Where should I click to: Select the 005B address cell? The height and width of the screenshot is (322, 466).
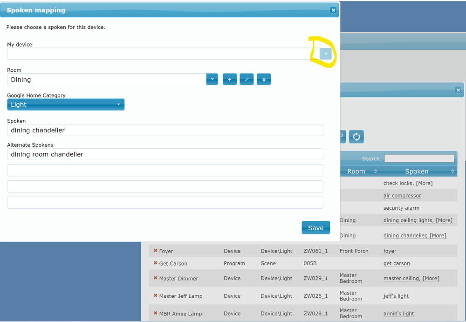pos(310,263)
